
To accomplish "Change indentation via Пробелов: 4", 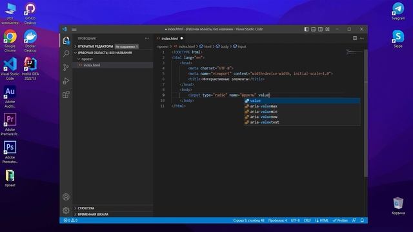I will (277, 220).
